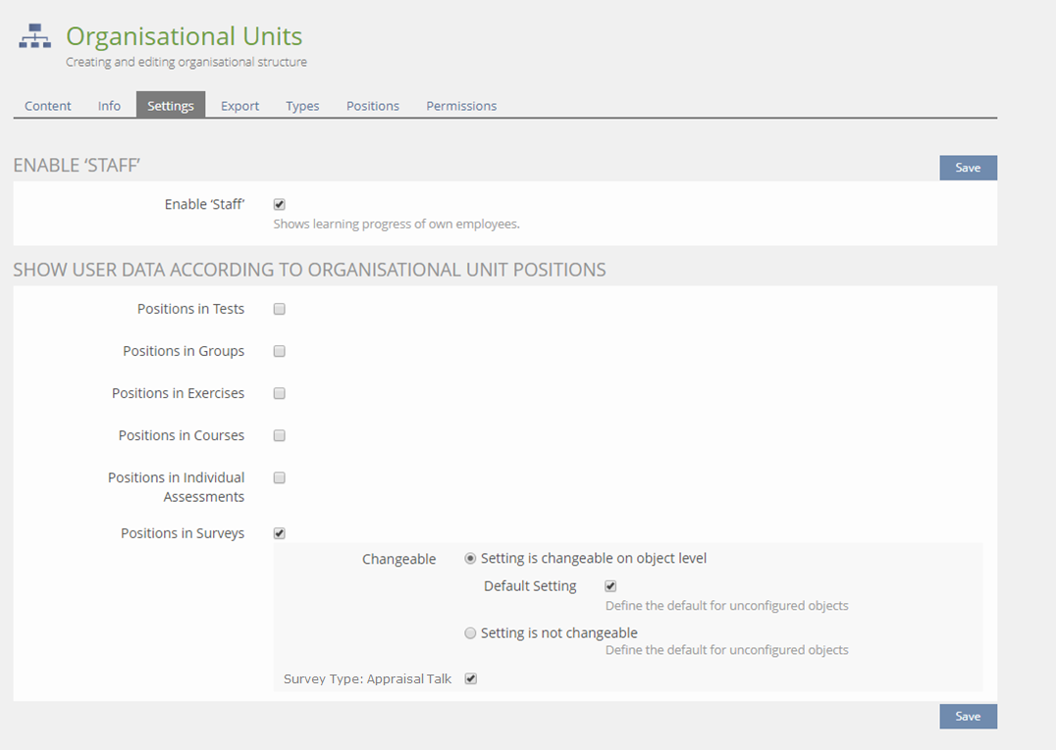Tick the Positions in Groups checkbox
Viewport: 1056px width, 750px height.
tap(280, 351)
